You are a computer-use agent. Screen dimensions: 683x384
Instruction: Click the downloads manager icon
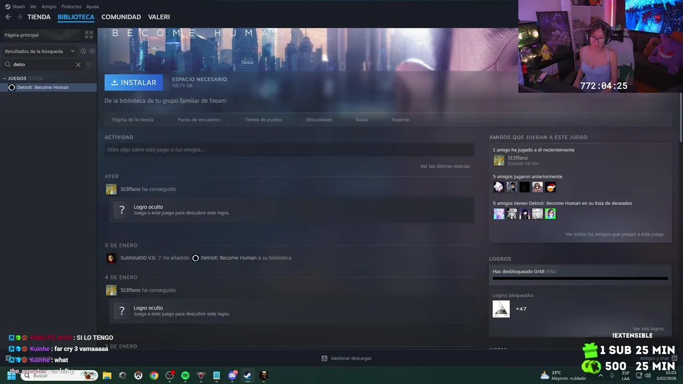tap(324, 358)
